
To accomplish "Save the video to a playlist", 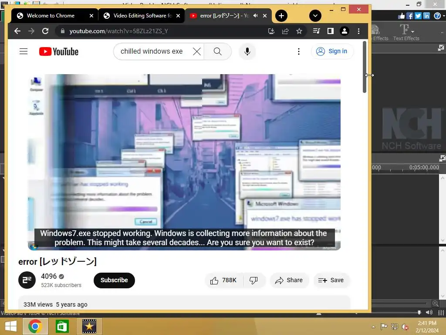I will [331, 280].
